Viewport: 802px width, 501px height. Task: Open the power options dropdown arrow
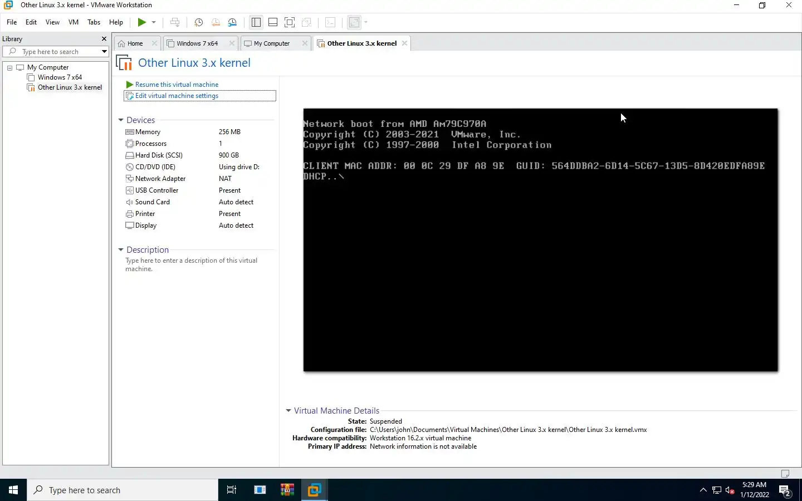[154, 22]
